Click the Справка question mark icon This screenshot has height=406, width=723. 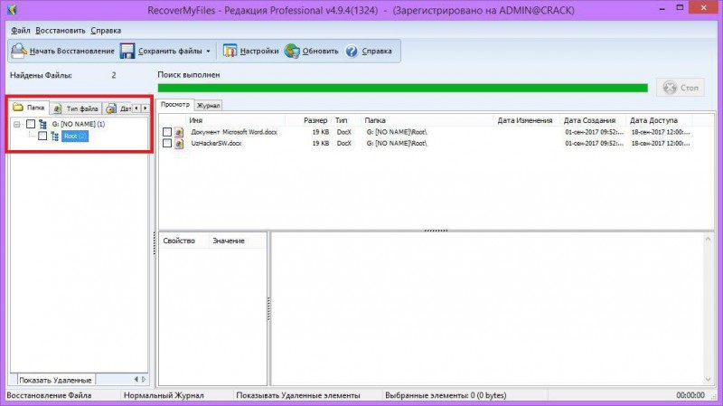pyautogui.click(x=352, y=51)
